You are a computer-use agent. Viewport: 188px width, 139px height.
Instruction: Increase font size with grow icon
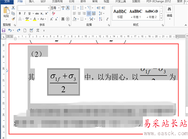52,19
